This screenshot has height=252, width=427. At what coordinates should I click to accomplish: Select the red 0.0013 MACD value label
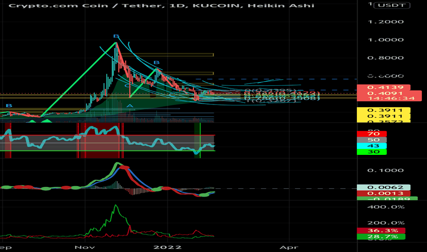point(383,193)
